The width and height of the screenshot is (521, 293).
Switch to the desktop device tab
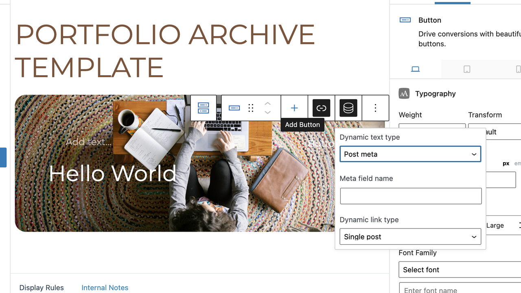pyautogui.click(x=415, y=69)
